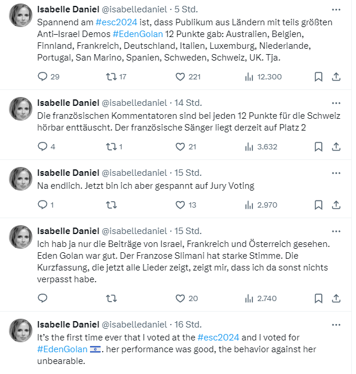The width and height of the screenshot is (356, 374).
Task: Open more options on the 5 Std. tweet
Action: coord(336,9)
